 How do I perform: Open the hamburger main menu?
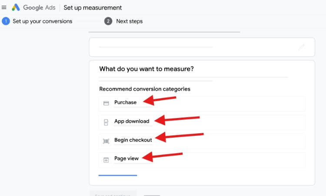click(x=4, y=7)
